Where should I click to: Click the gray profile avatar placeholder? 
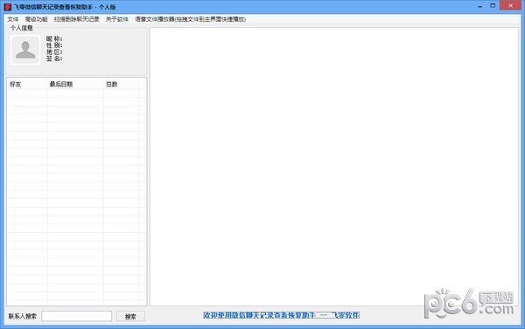tap(25, 50)
